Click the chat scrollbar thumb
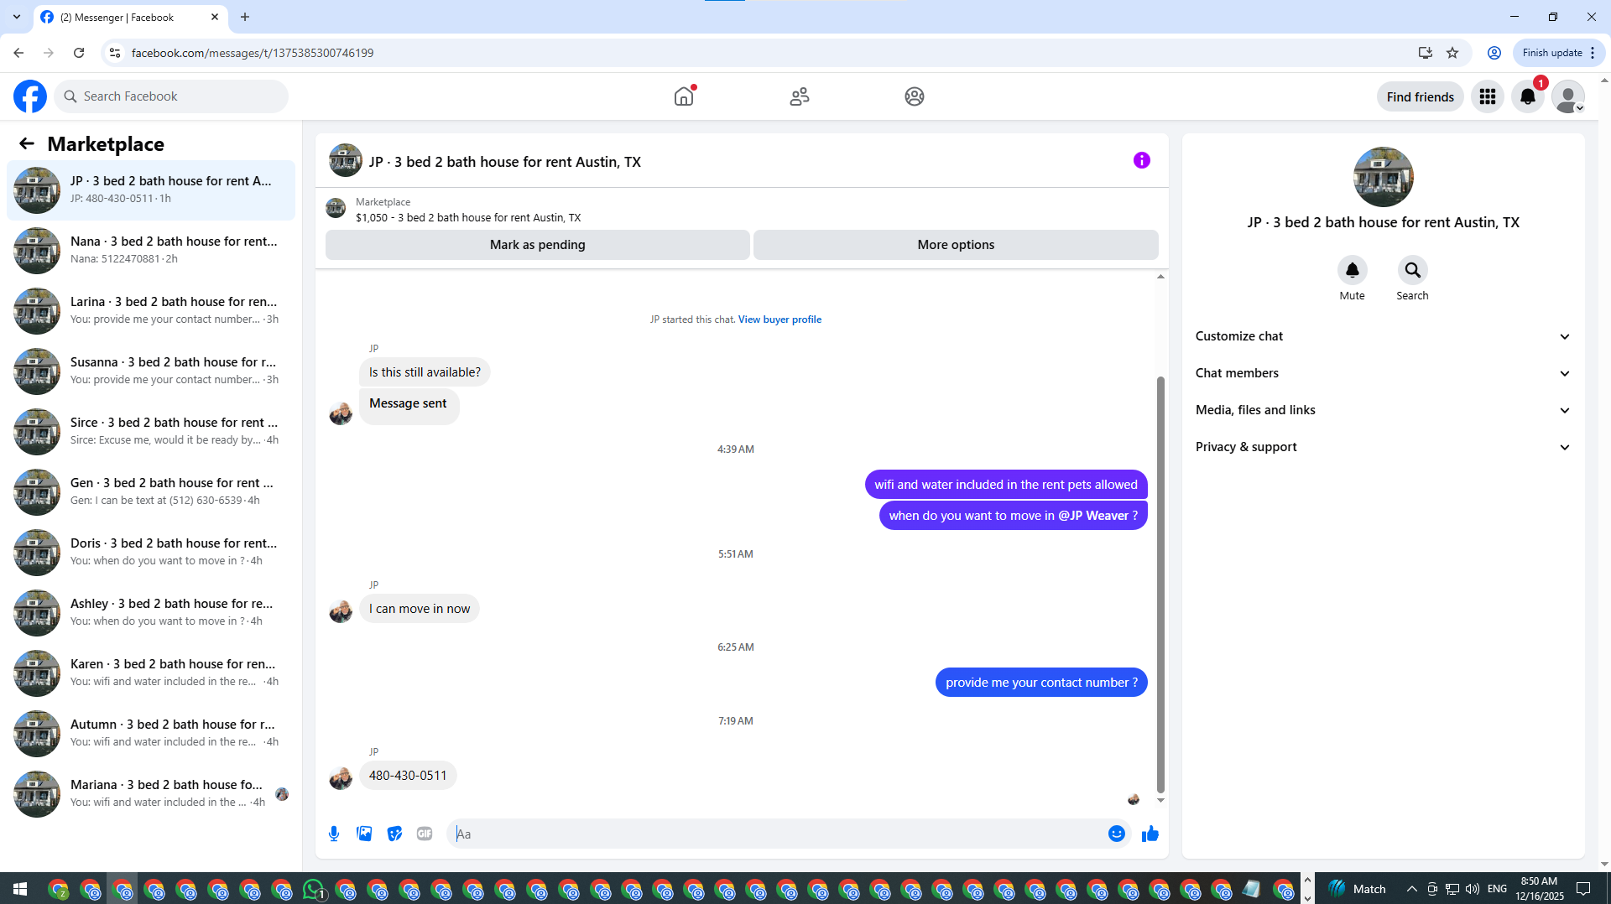The height and width of the screenshot is (904, 1611). 1160,584
